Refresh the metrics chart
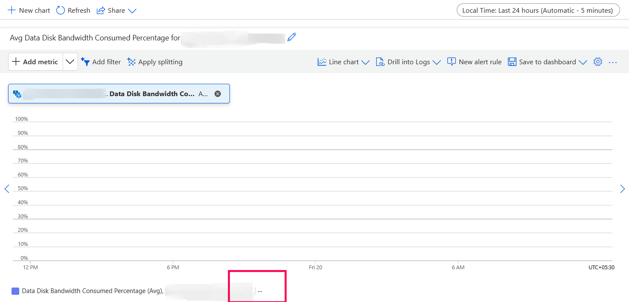Image resolution: width=629 pixels, height=302 pixels. [x=73, y=10]
